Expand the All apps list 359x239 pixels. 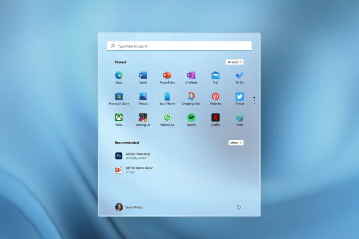pos(234,62)
